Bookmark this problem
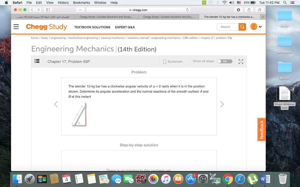 point(173,62)
